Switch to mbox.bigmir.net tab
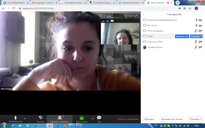This screenshot has height=128, width=205. [73, 3]
